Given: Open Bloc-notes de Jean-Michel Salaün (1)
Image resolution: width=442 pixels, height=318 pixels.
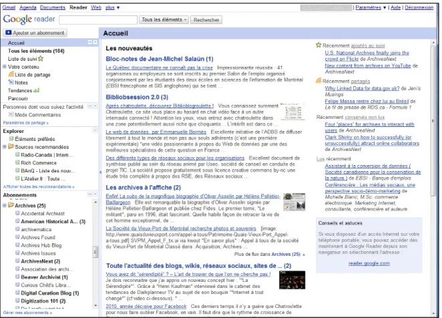Looking at the screenshot, I should (160, 59).
